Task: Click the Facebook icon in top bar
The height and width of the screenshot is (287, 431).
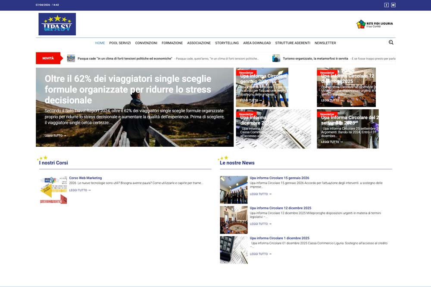Action: pyautogui.click(x=386, y=5)
